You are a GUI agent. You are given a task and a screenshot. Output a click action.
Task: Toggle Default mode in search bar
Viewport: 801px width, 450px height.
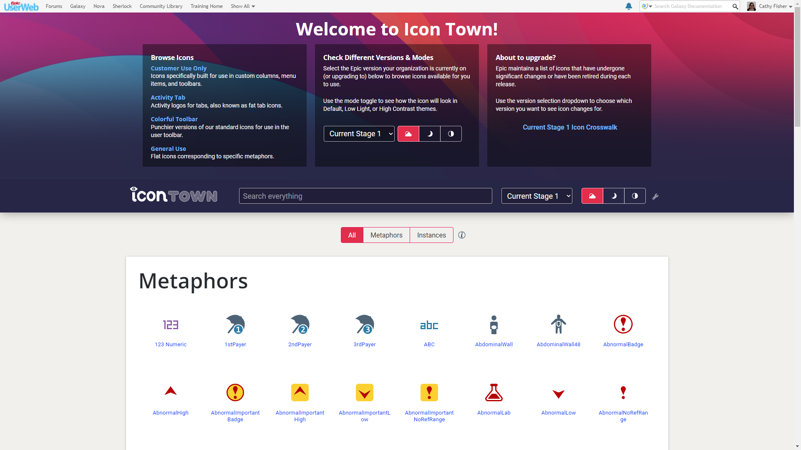pyautogui.click(x=592, y=196)
